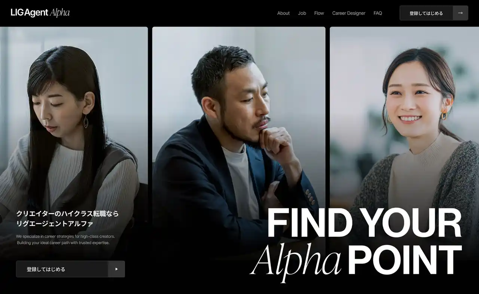
Task: Click the English career strategies description
Action: [65, 236]
